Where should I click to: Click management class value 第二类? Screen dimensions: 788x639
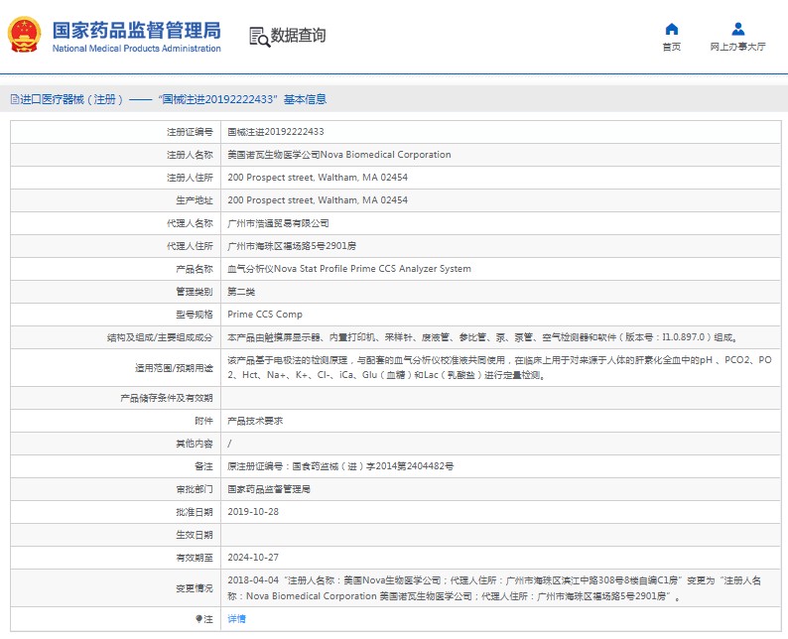click(x=241, y=292)
